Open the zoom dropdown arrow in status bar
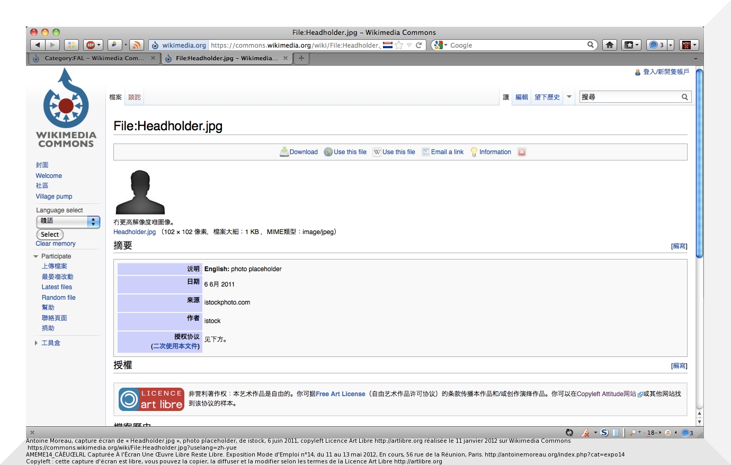 (639, 432)
